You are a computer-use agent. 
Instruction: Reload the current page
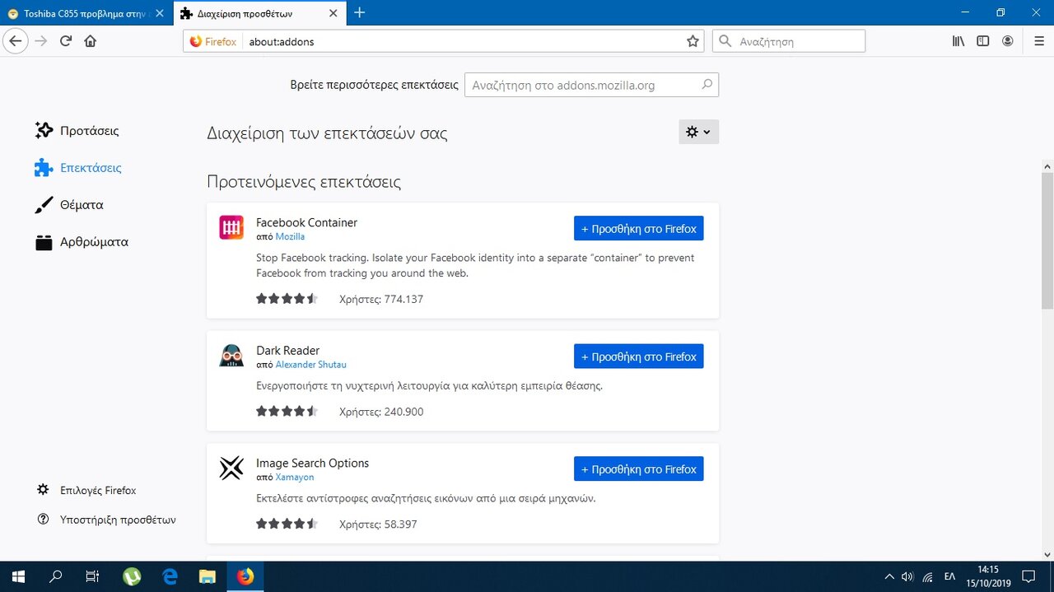pyautogui.click(x=66, y=41)
